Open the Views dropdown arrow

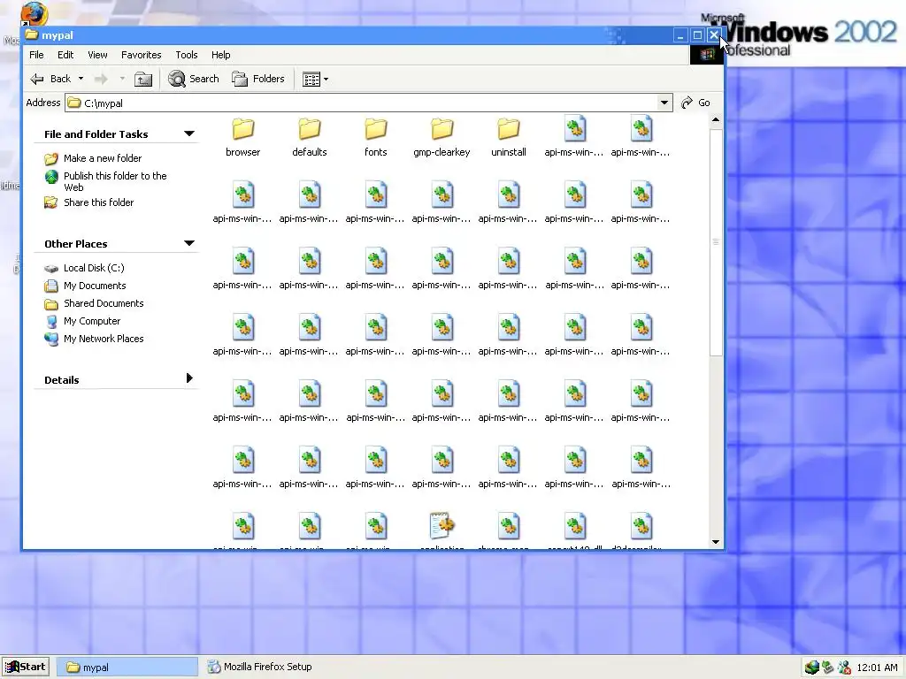point(326,79)
